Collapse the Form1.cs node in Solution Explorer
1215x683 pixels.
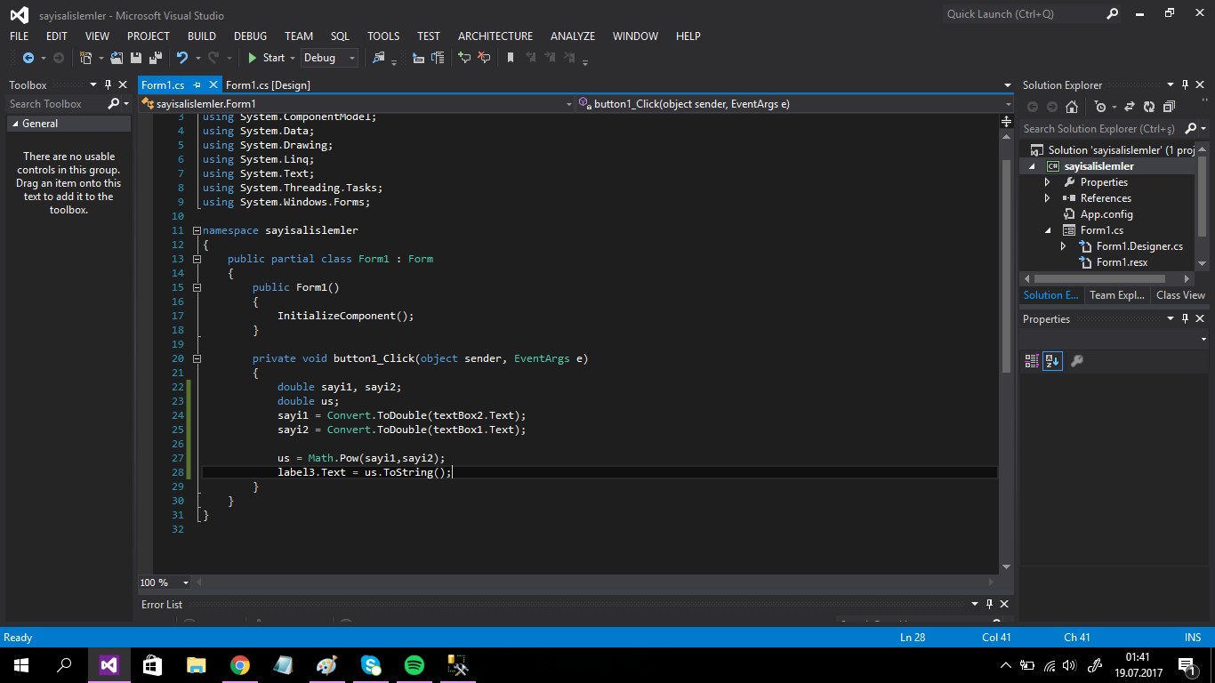pos(1047,230)
